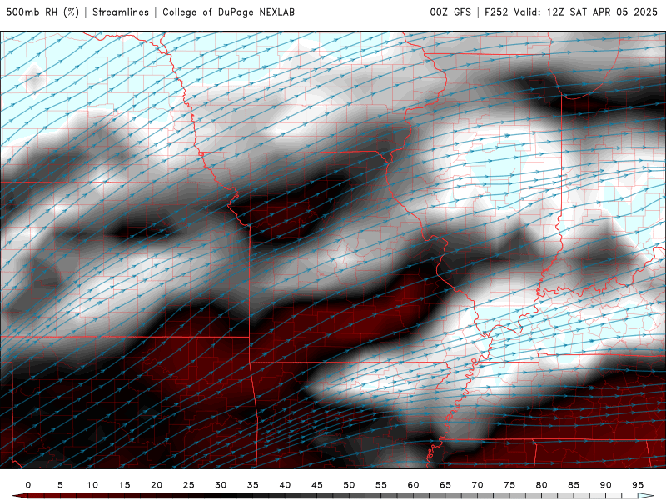Image resolution: width=666 pixels, height=500 pixels.
Task: Click the "60" value on the color scale
Action: (x=413, y=485)
